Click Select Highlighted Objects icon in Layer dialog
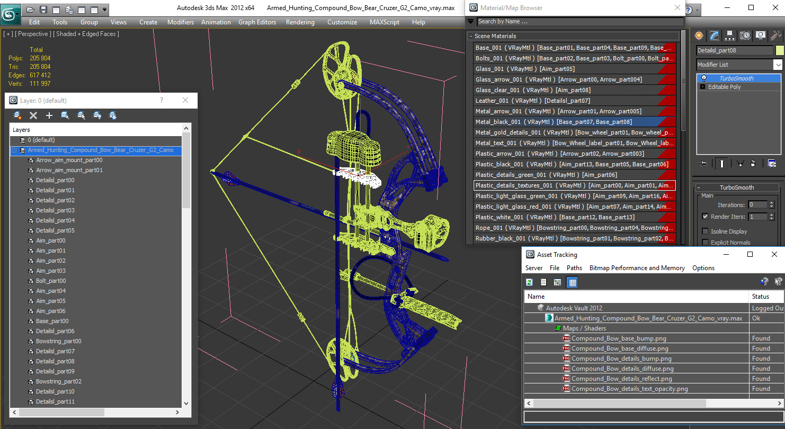This screenshot has height=429, width=785. (x=65, y=115)
